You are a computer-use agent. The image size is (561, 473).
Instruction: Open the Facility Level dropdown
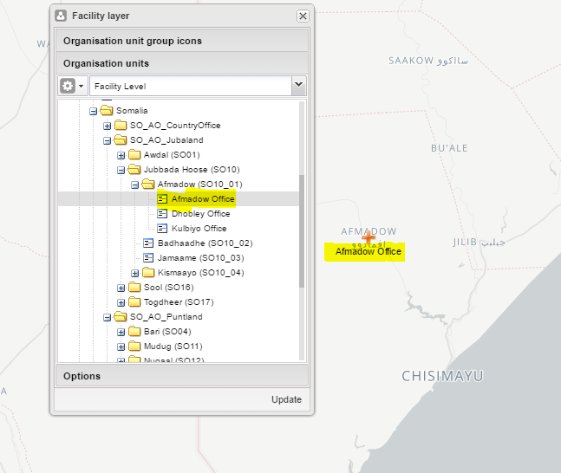[x=298, y=85]
